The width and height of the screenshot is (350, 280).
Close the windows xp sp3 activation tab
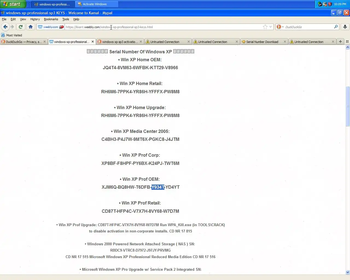tap(141, 42)
